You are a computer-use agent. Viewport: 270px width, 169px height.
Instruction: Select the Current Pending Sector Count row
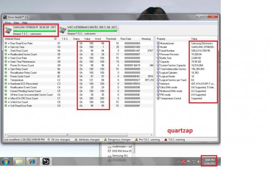[78, 91]
